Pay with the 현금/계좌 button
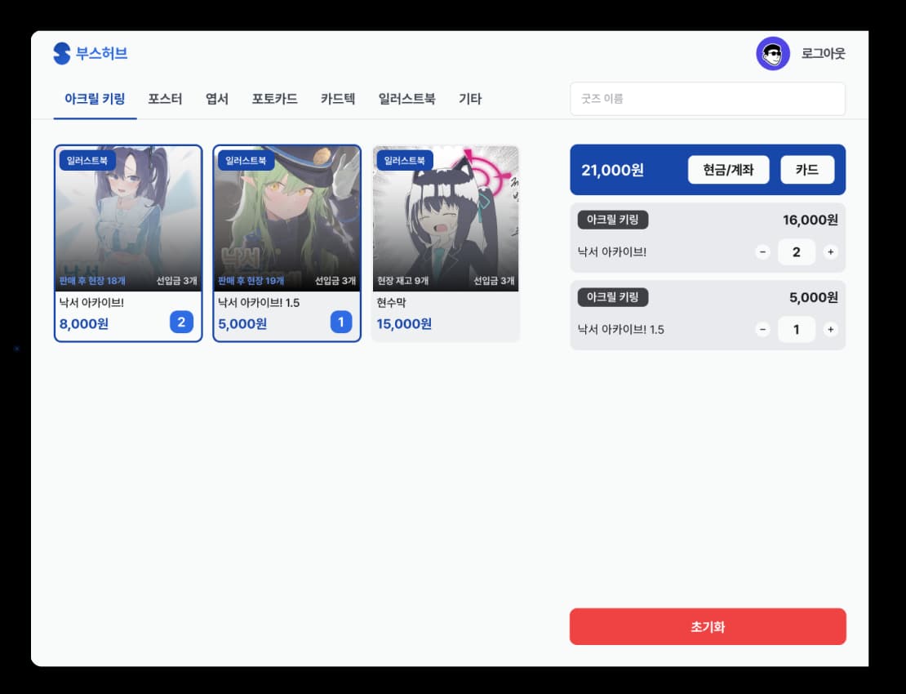The image size is (906, 694). point(728,170)
